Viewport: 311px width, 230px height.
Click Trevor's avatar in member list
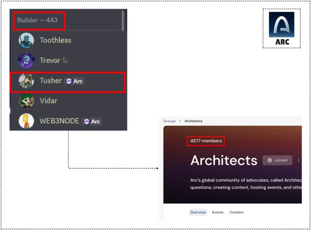(x=27, y=60)
